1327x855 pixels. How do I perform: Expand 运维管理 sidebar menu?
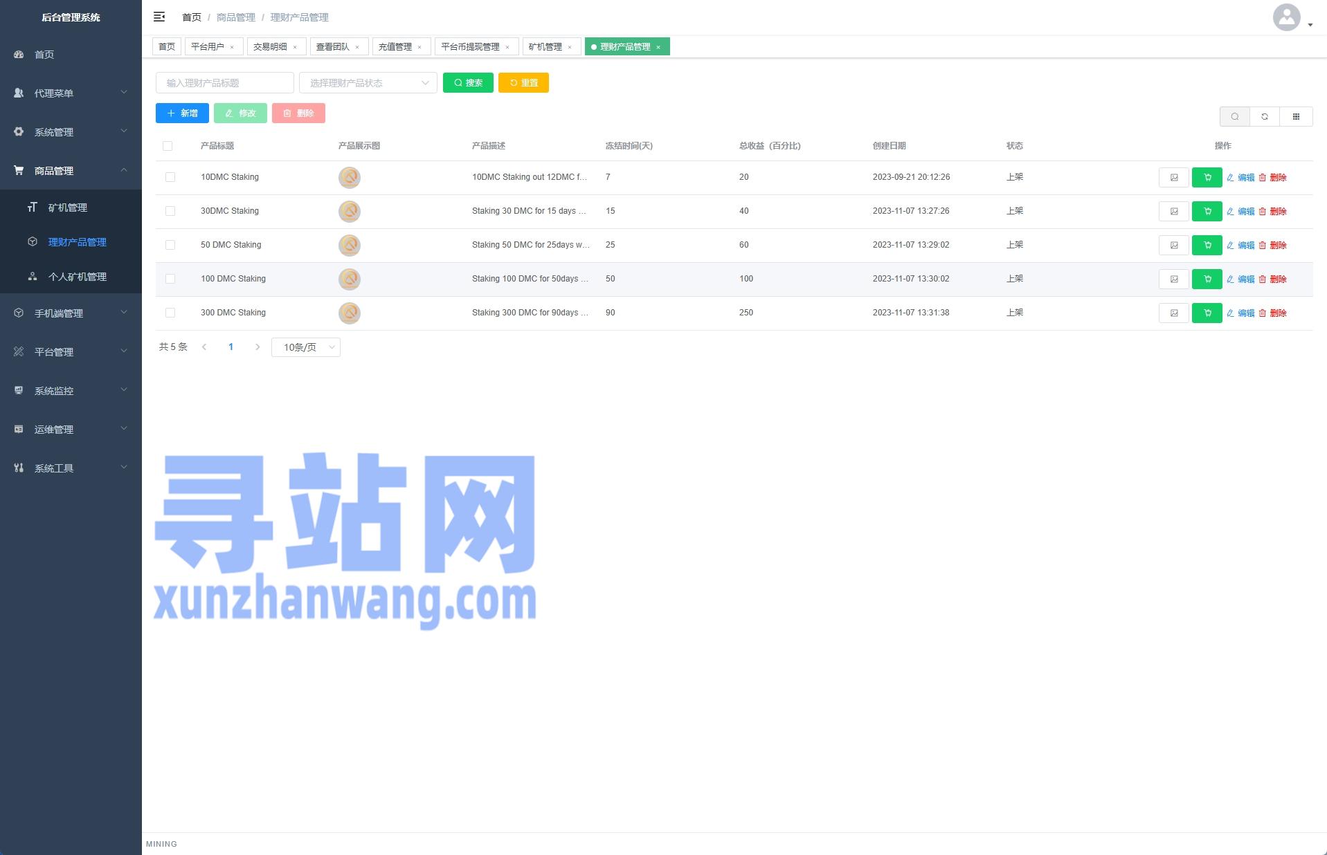[x=71, y=429]
